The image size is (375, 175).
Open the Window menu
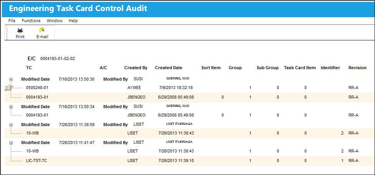click(55, 21)
